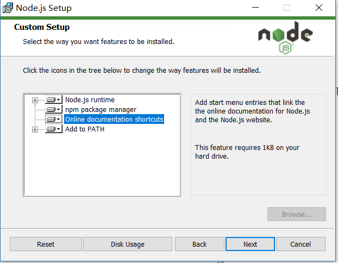
Task: Expand the Add to PATH tree node
Action: (x=35, y=129)
